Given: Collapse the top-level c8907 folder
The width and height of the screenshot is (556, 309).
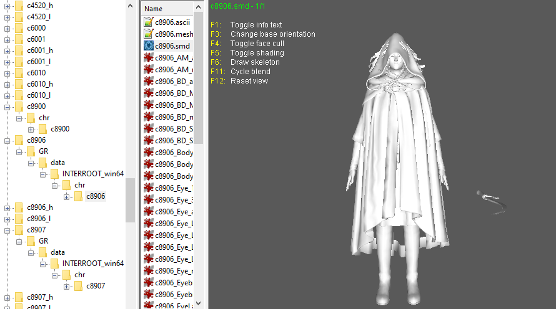Looking at the screenshot, I should point(7,231).
